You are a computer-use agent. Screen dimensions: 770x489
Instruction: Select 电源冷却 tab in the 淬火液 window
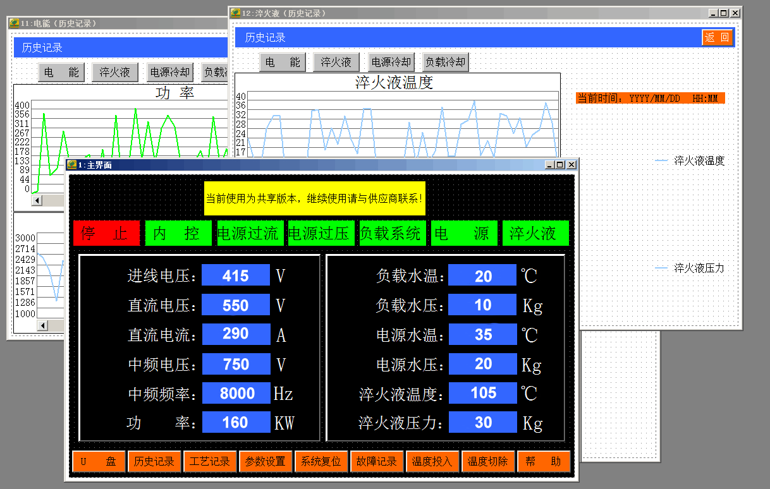click(x=391, y=62)
